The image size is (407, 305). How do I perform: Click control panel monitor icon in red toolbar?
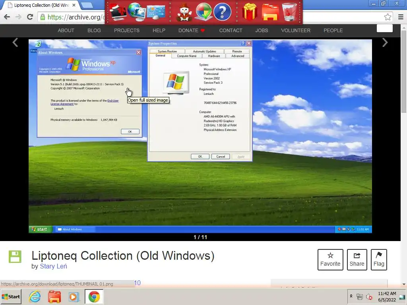pos(156,12)
